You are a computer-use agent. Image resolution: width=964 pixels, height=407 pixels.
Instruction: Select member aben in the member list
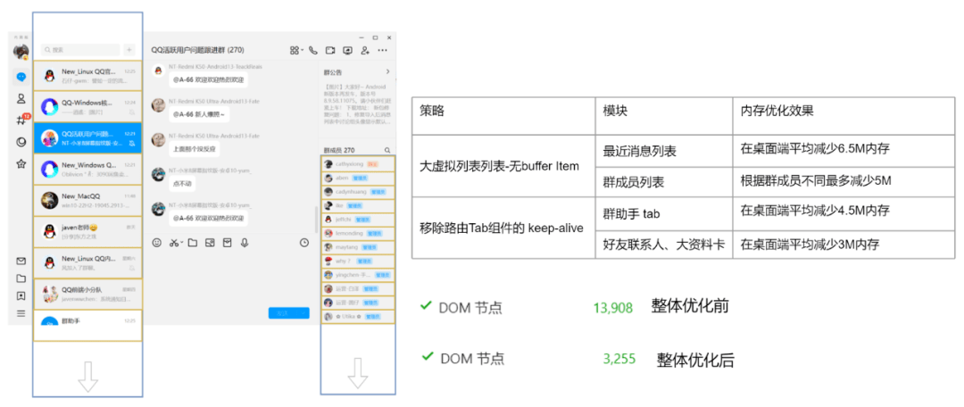click(x=358, y=178)
